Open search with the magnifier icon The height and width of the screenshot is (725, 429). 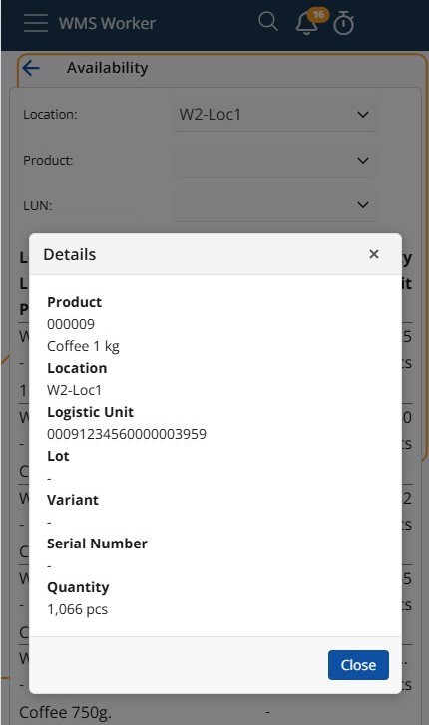click(268, 22)
